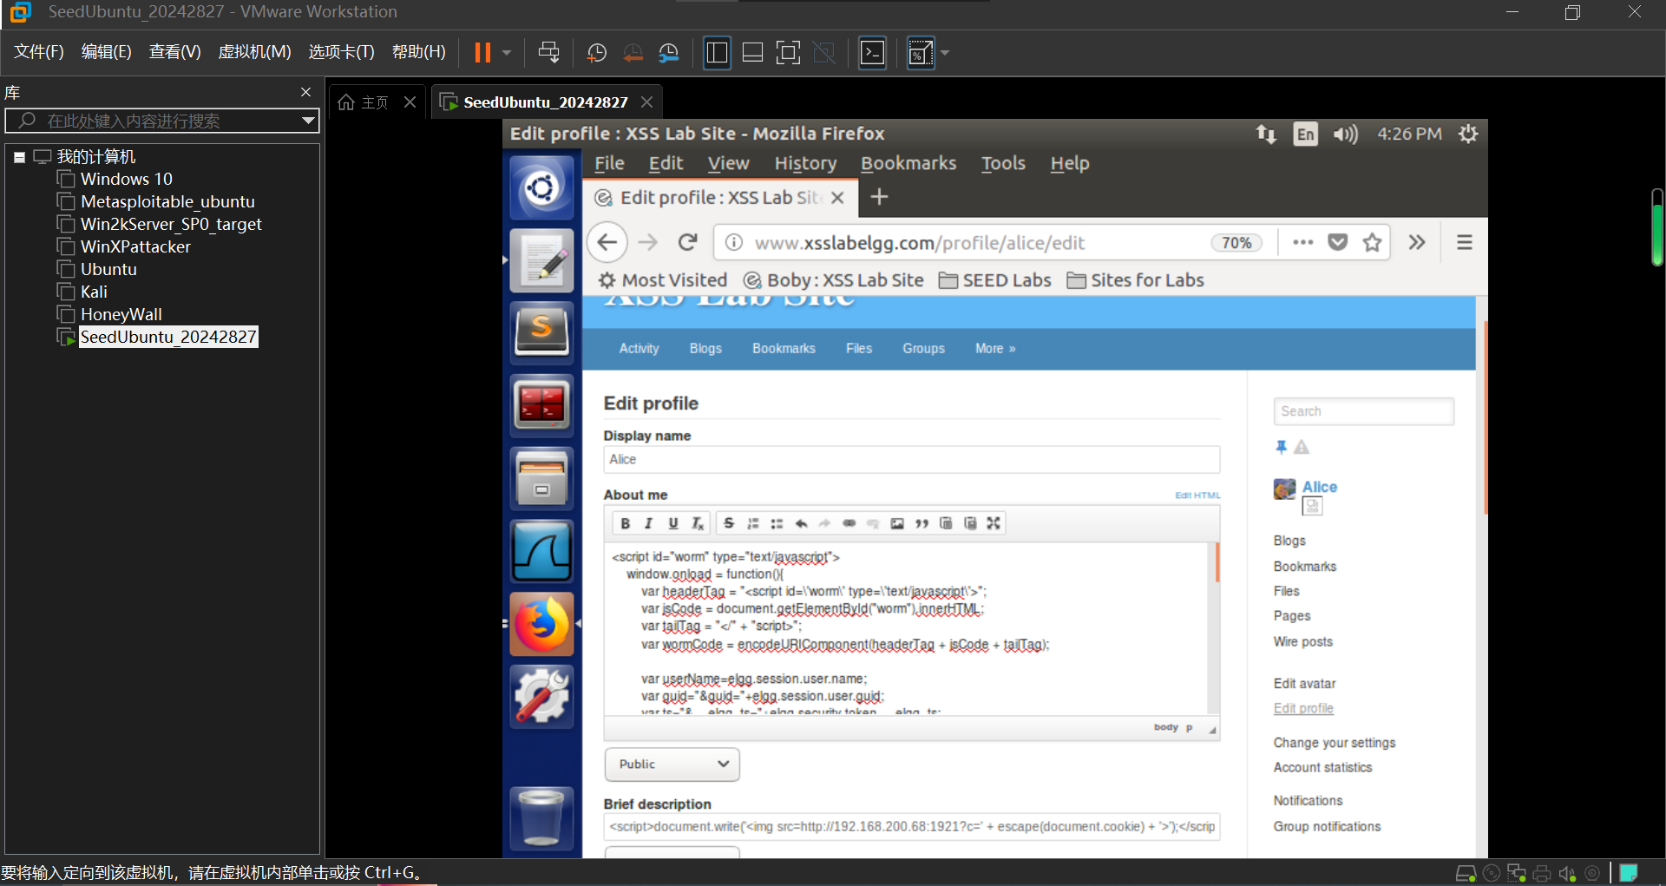Image resolution: width=1666 pixels, height=886 pixels.
Task: Close the SeedUbuntu_20242827 VM tab
Action: pyautogui.click(x=646, y=102)
